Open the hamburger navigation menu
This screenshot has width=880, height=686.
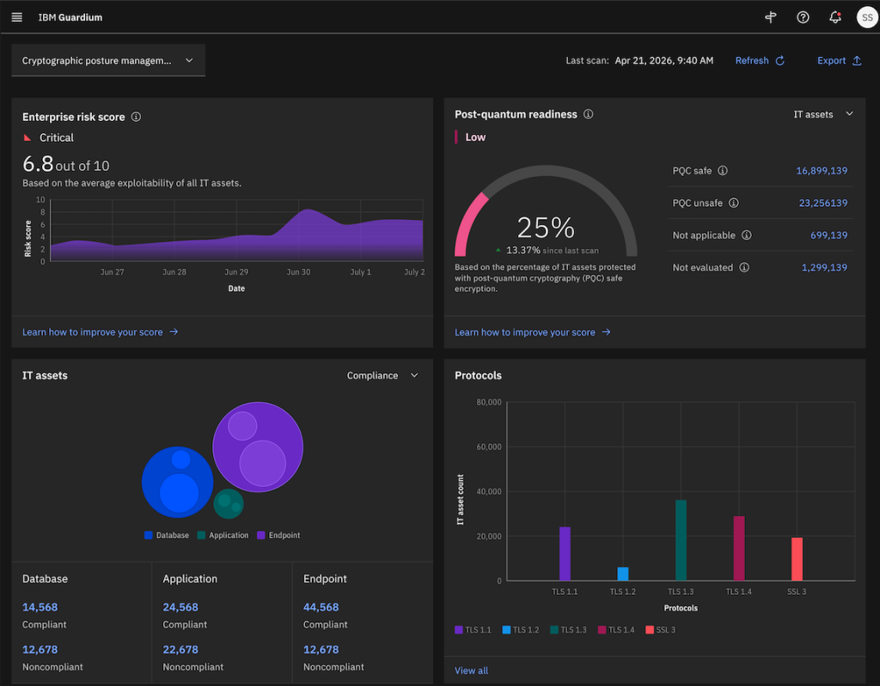[x=17, y=17]
